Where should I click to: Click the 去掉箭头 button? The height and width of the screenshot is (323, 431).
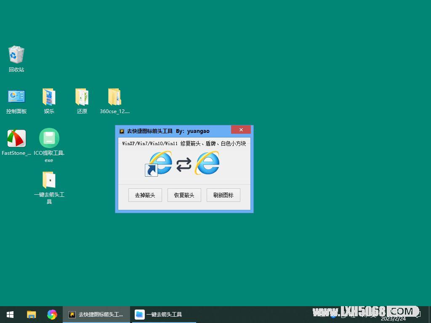[x=145, y=195]
